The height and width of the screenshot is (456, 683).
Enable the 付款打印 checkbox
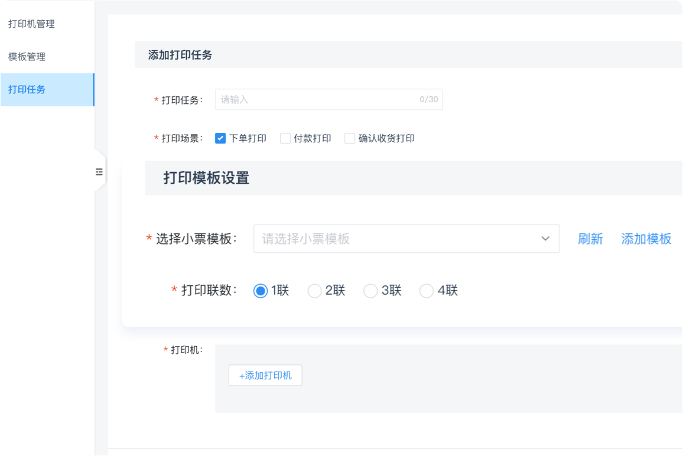pyautogui.click(x=285, y=138)
